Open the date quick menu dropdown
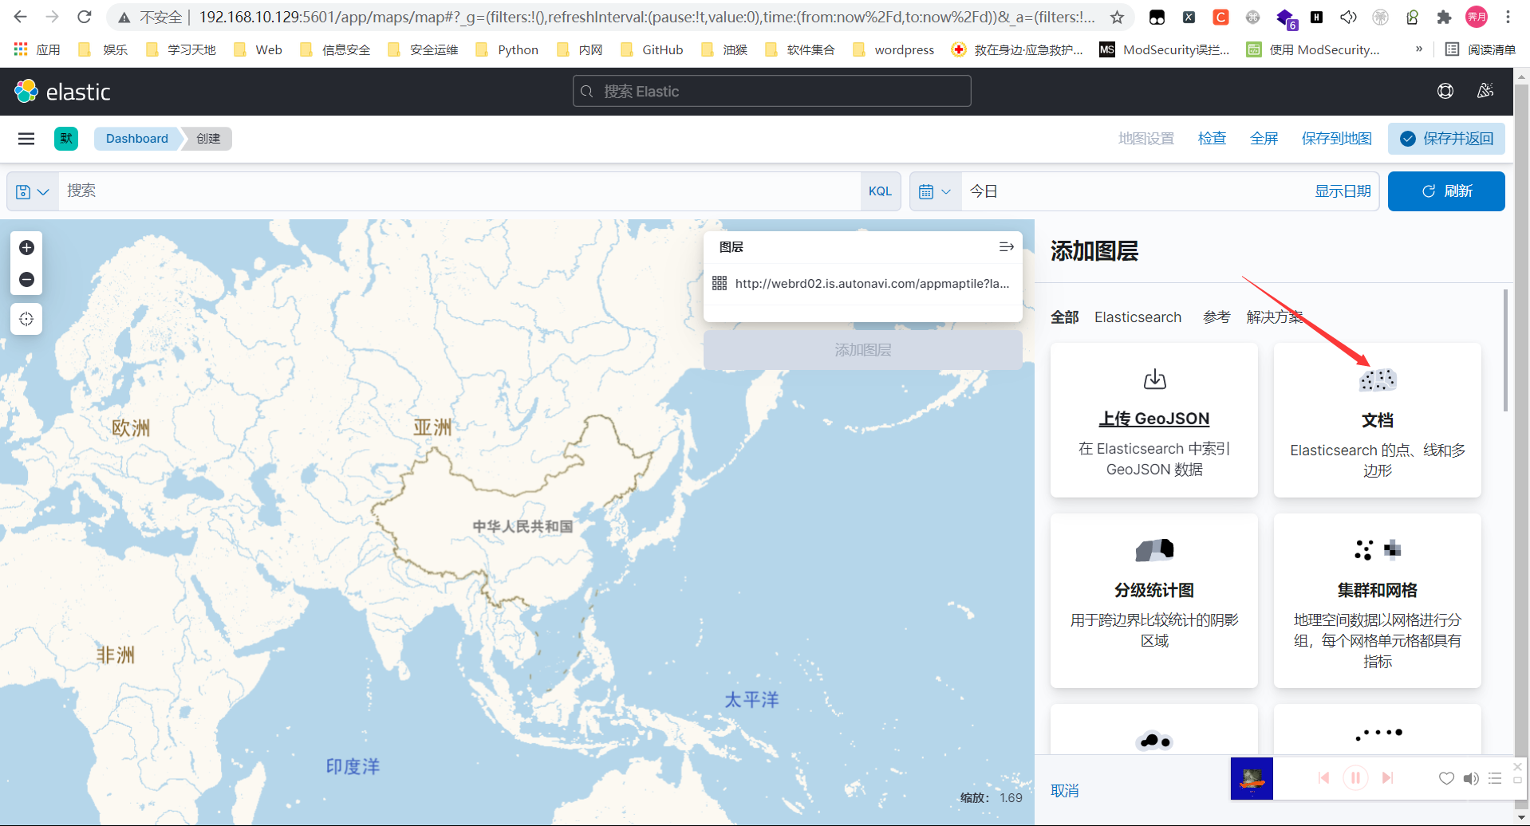The width and height of the screenshot is (1530, 826). click(x=935, y=191)
